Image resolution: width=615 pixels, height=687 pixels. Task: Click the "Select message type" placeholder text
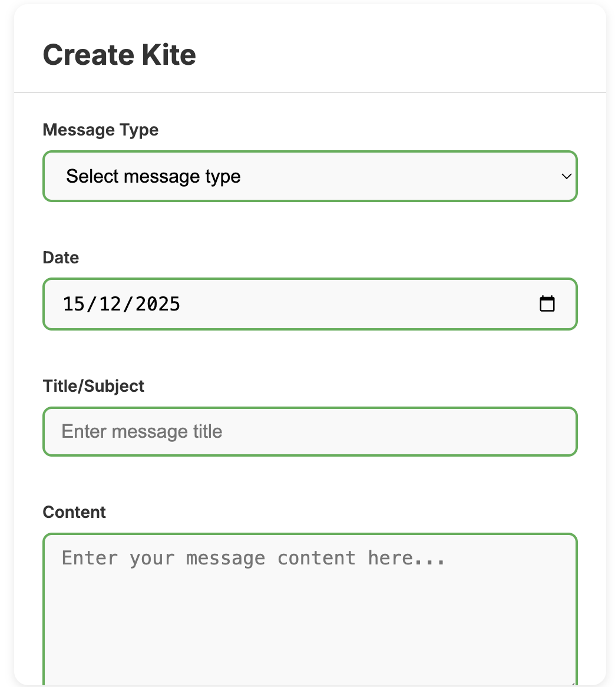pyautogui.click(x=153, y=176)
